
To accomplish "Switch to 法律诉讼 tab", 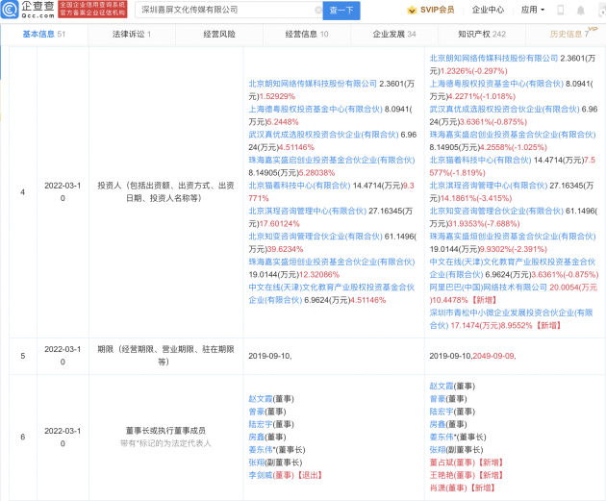I will click(x=132, y=34).
